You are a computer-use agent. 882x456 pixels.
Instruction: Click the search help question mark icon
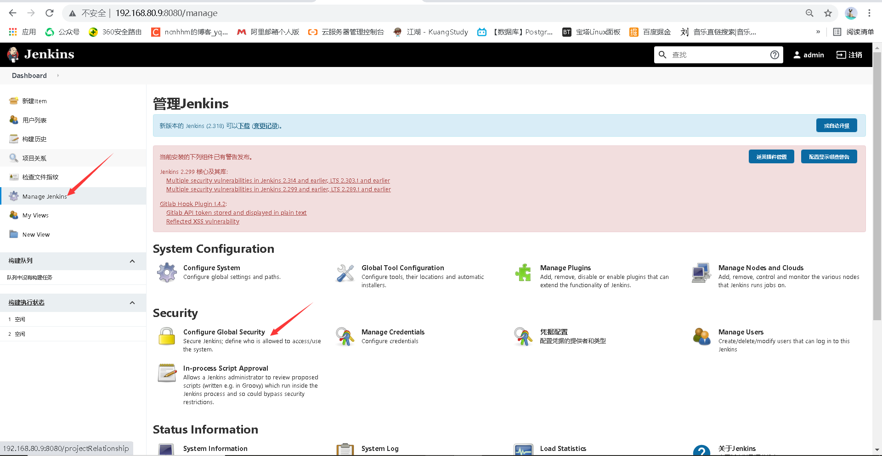coord(775,55)
